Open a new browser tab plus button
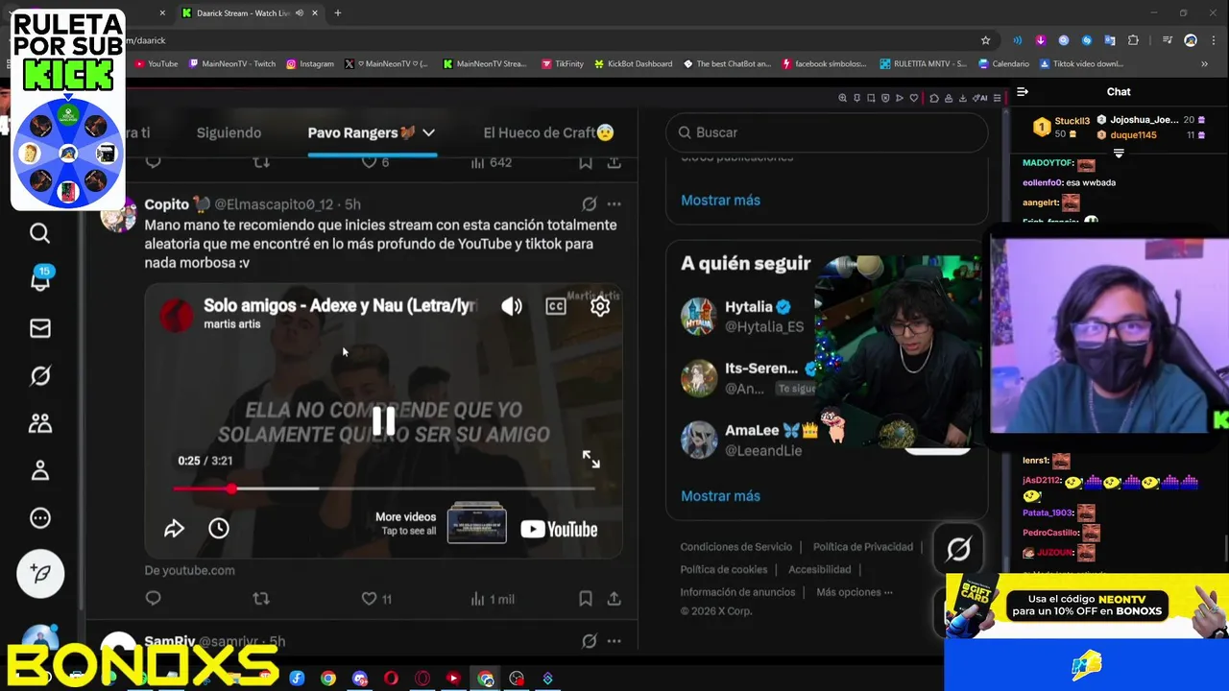The width and height of the screenshot is (1229, 691). pyautogui.click(x=338, y=13)
